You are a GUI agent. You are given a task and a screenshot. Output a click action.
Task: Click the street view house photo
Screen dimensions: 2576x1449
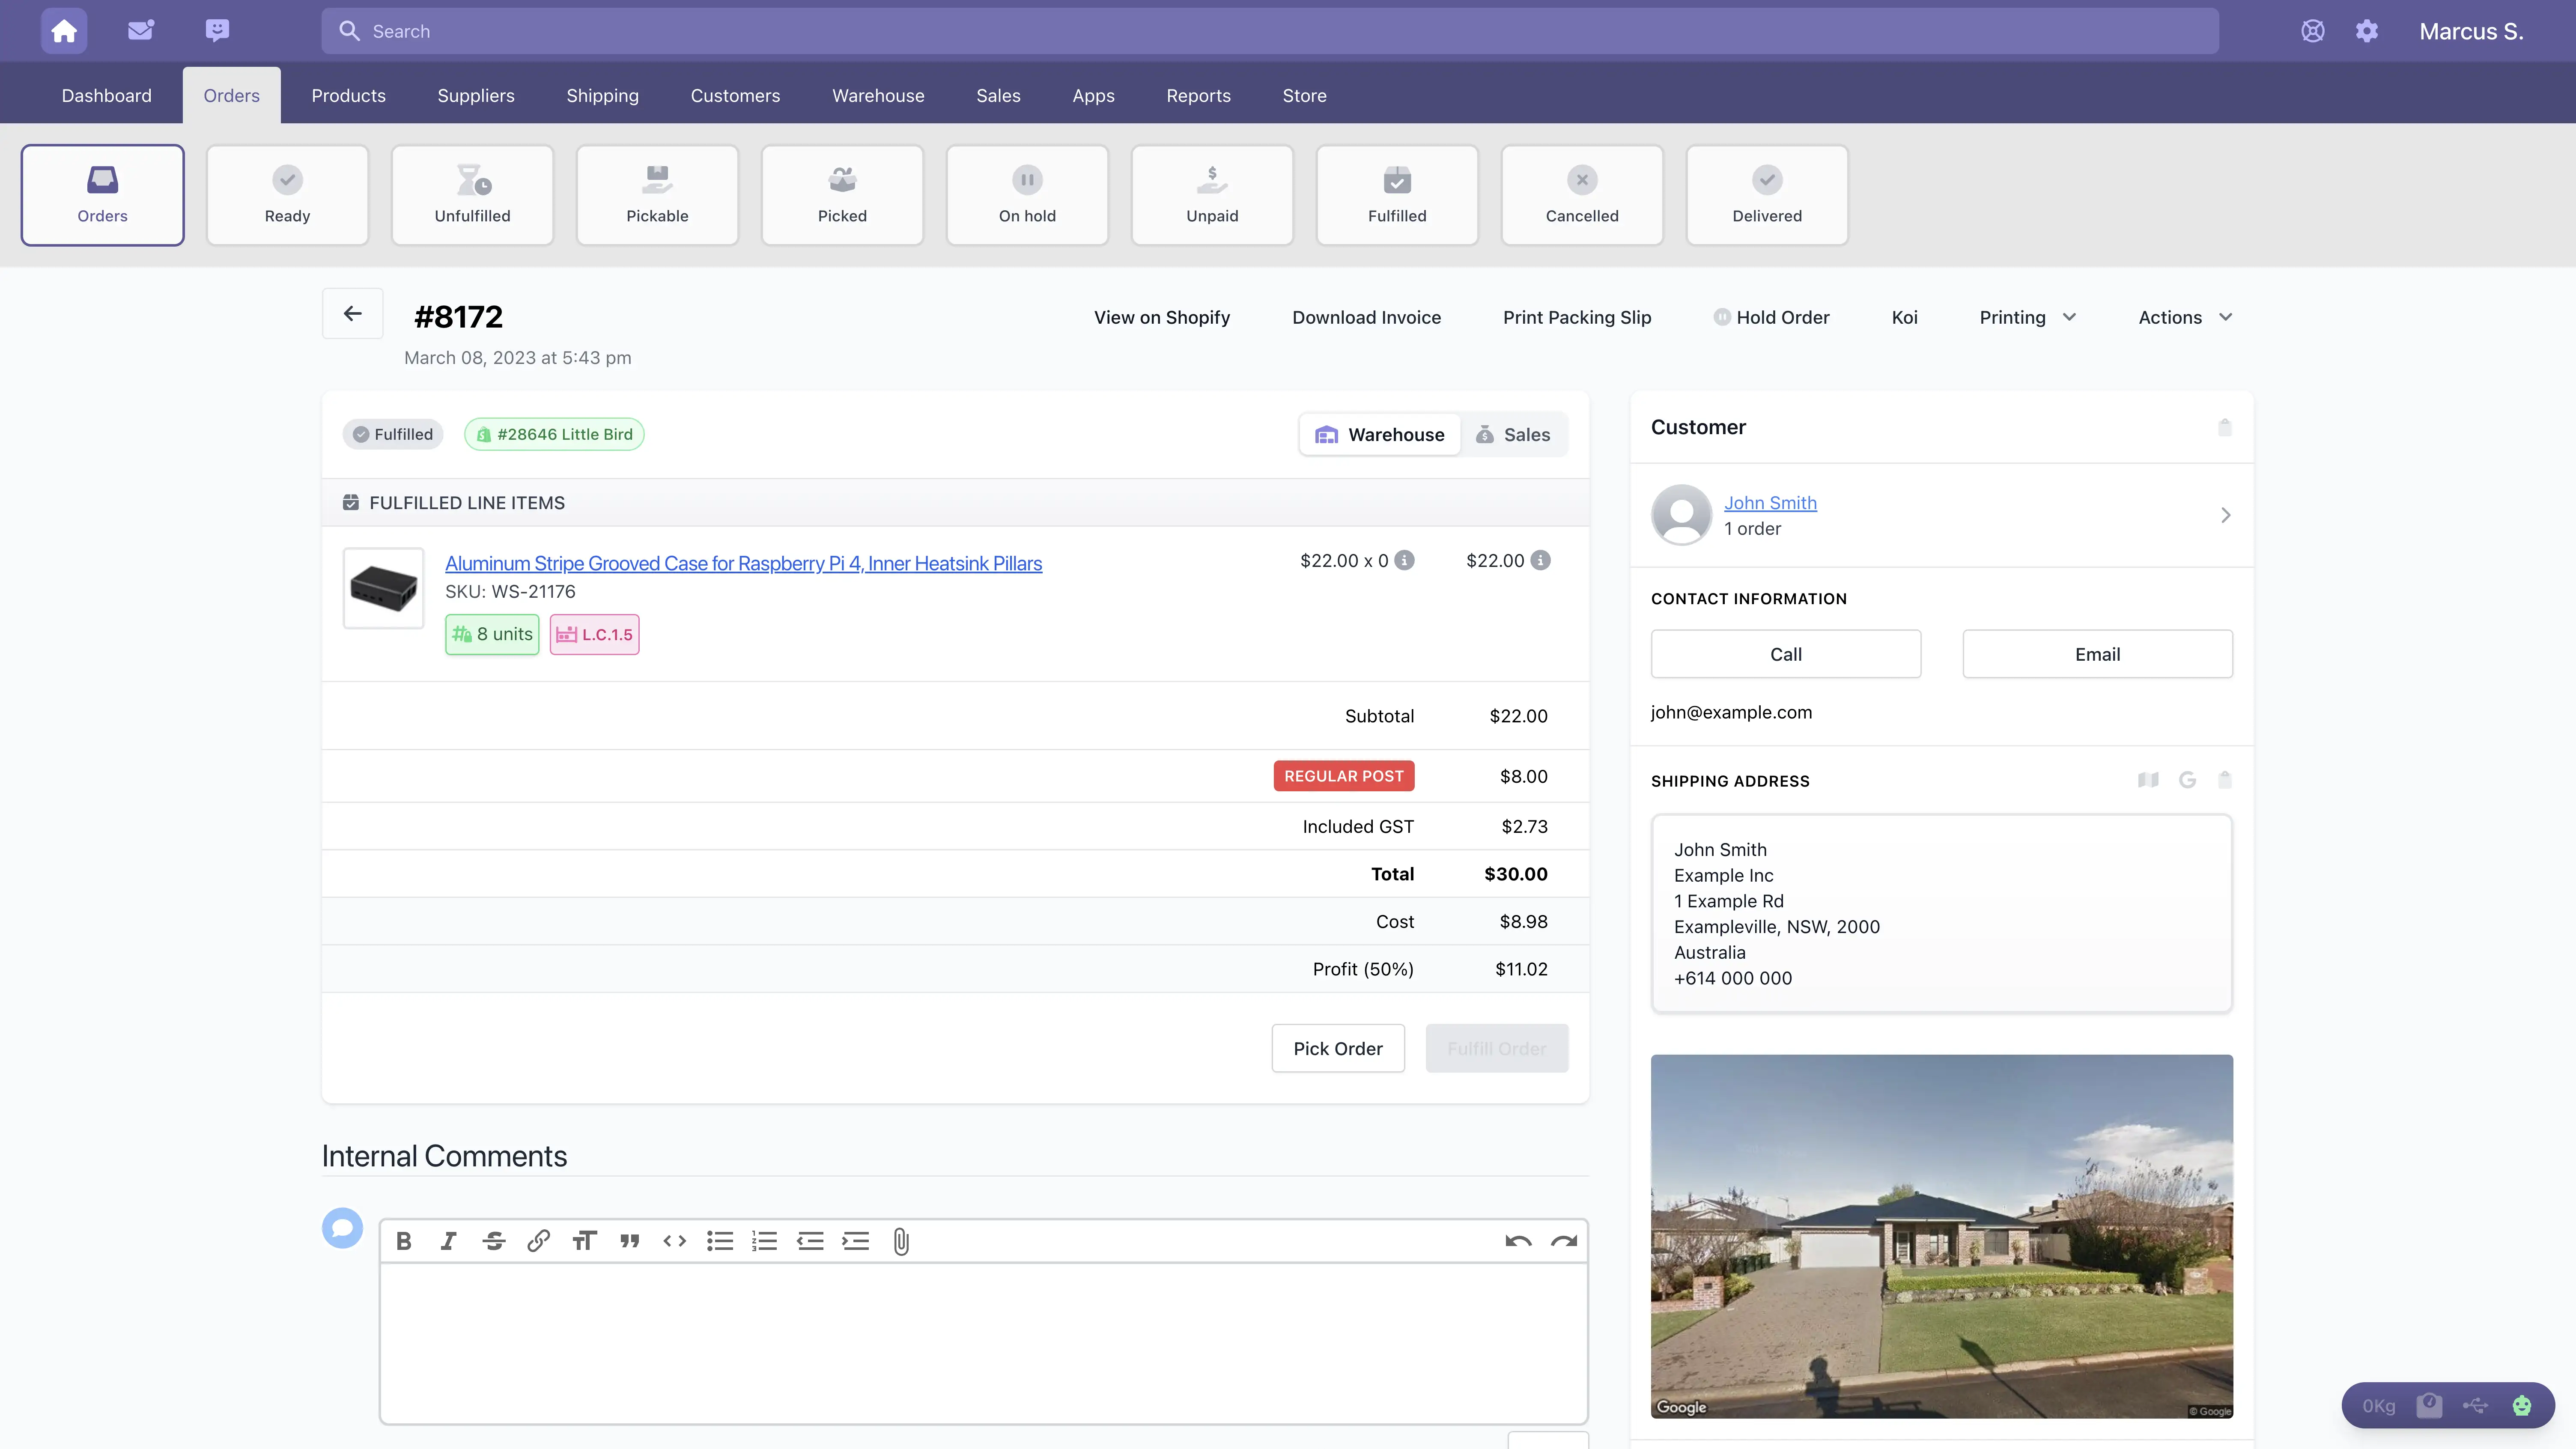[x=1941, y=1236]
